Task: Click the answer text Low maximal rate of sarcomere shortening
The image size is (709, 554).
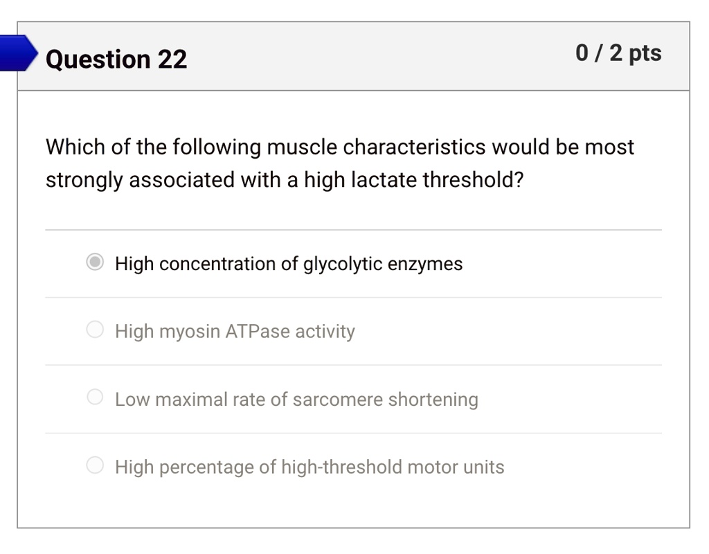Action: click(296, 400)
